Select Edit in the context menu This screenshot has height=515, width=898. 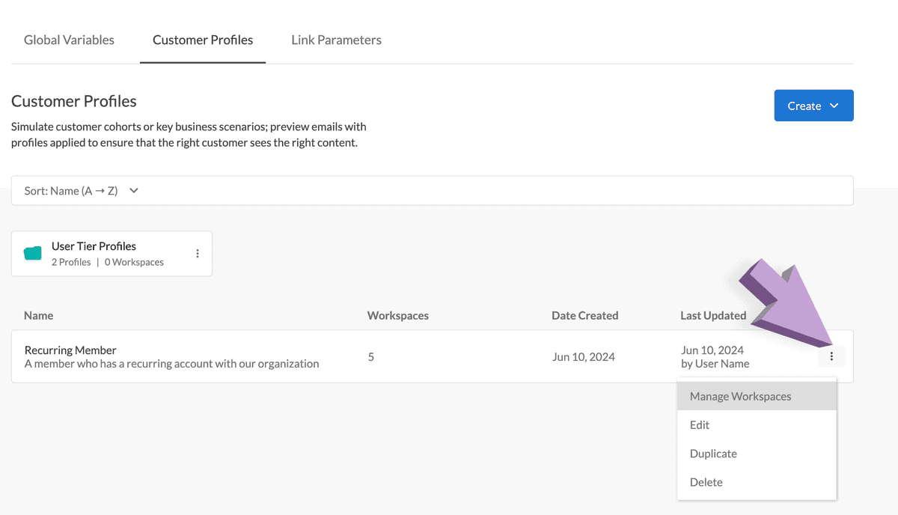click(757, 424)
